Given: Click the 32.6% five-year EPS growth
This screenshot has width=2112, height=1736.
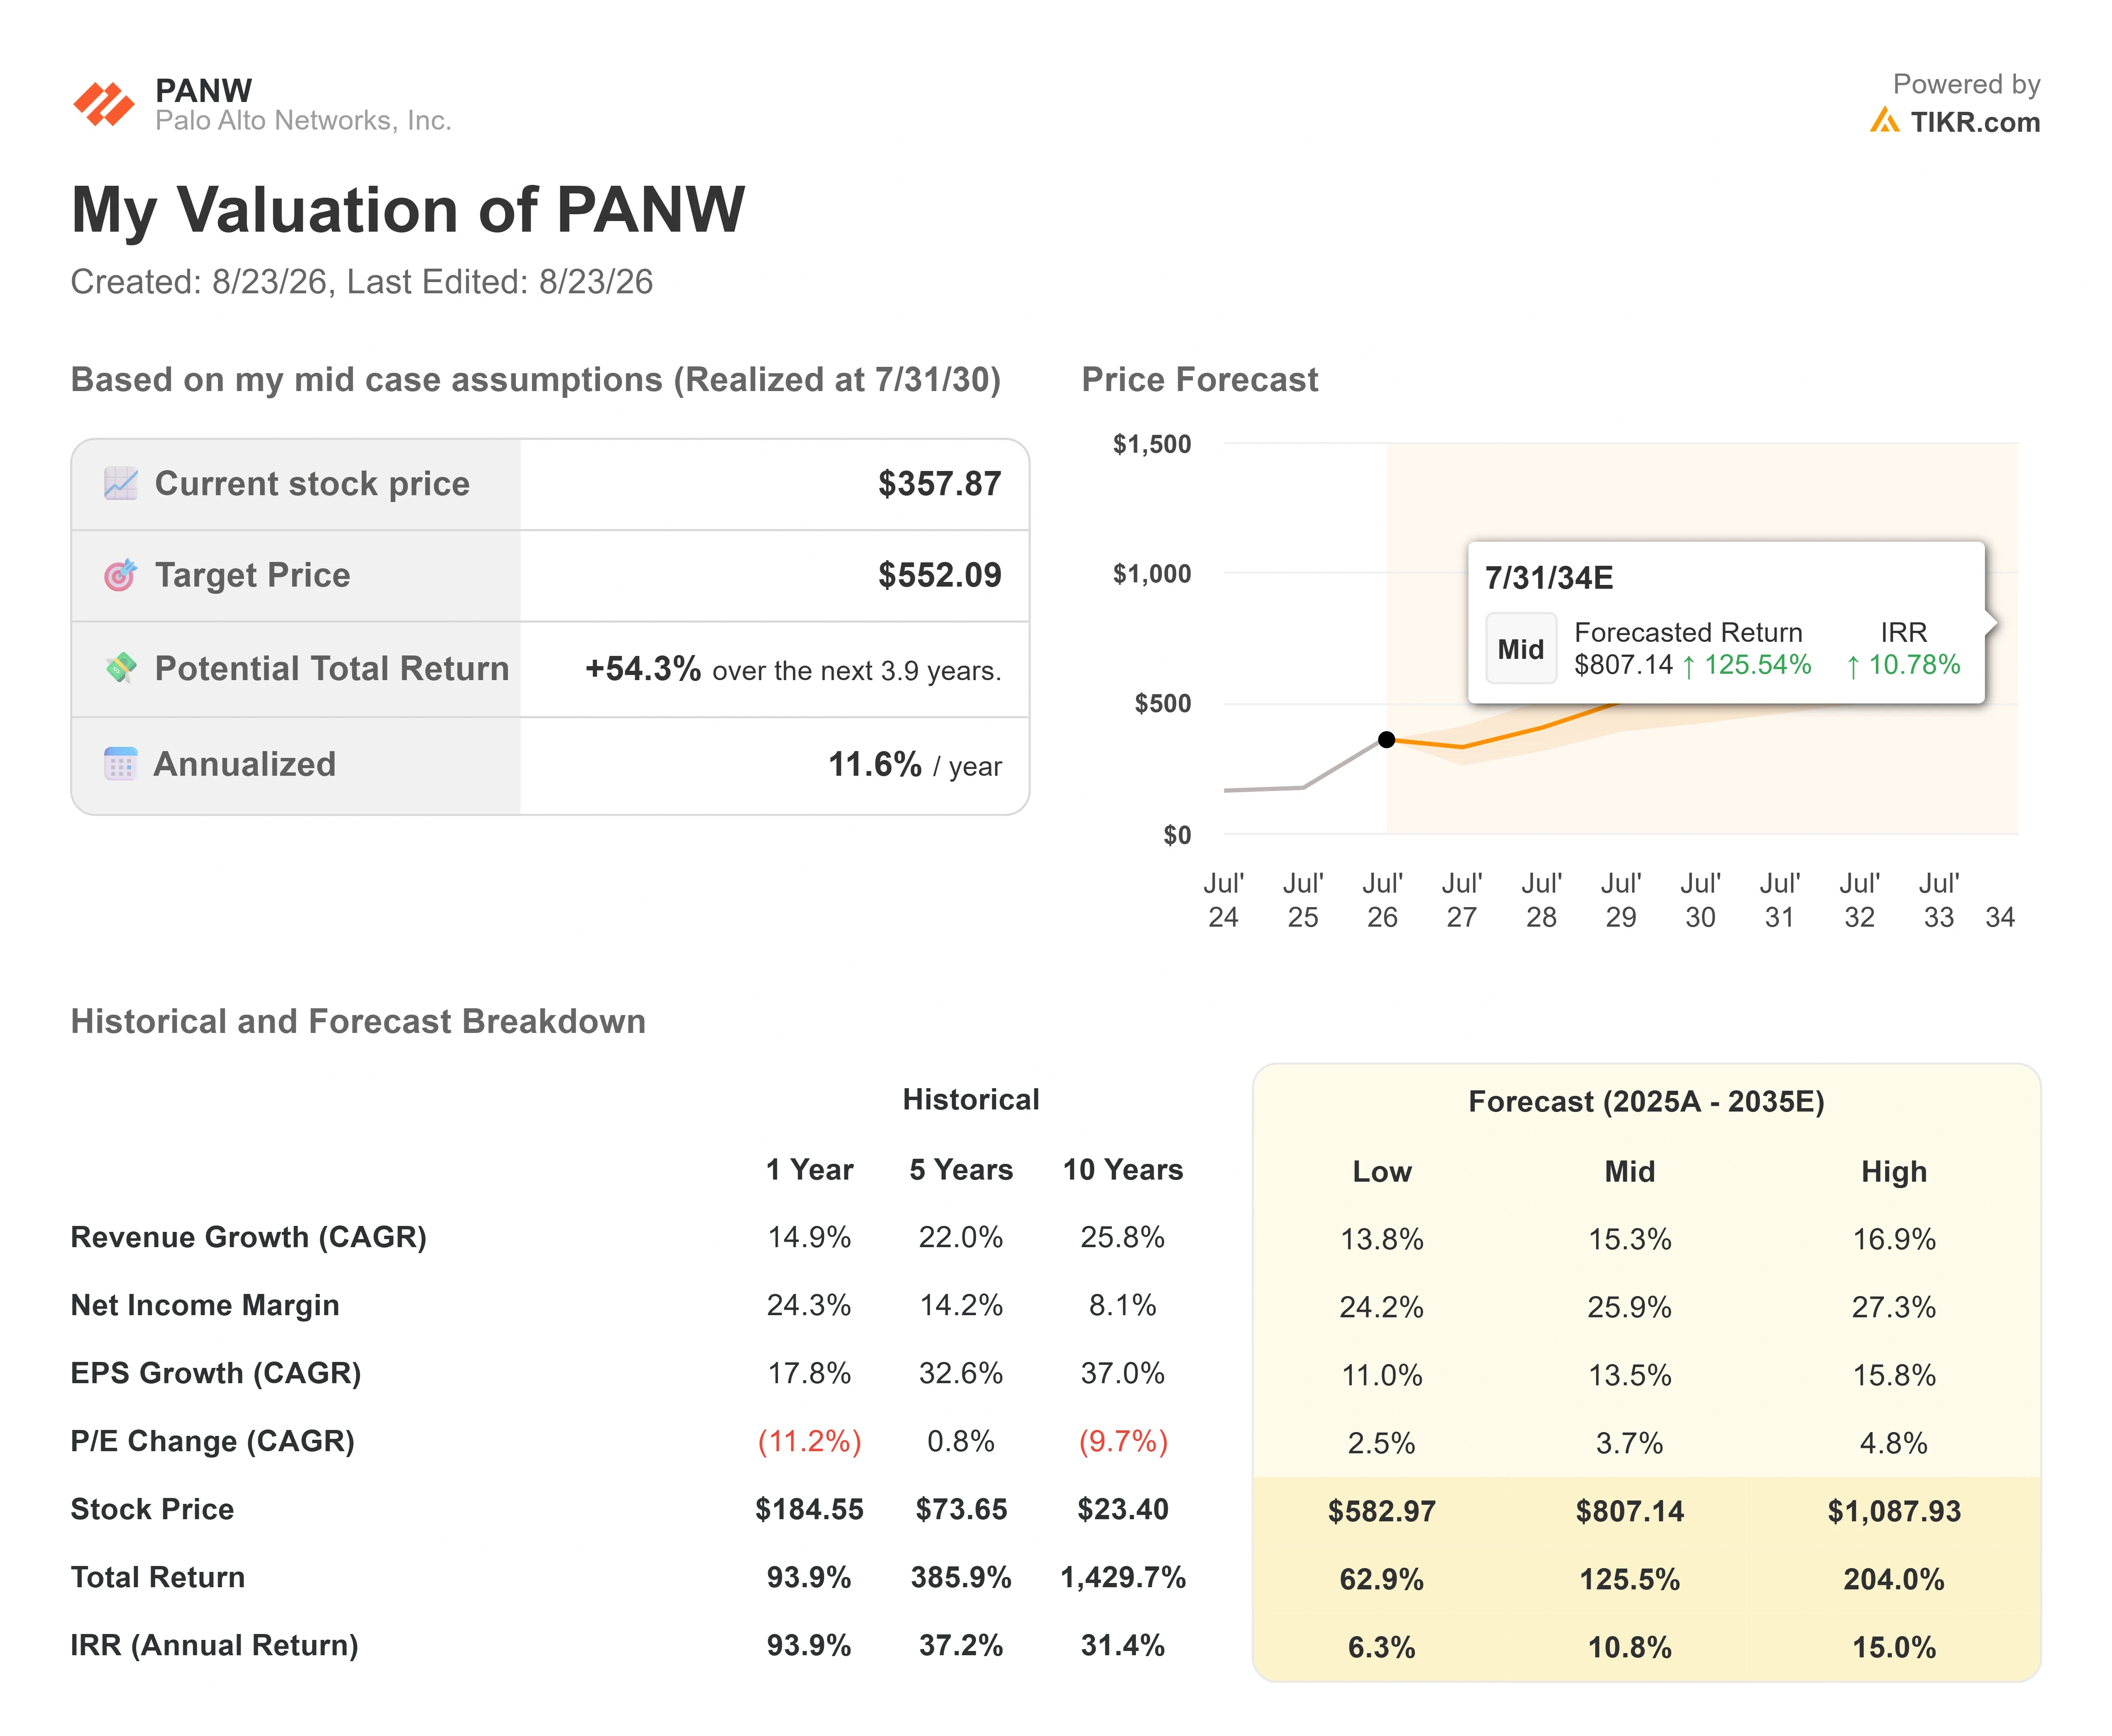Looking at the screenshot, I should (x=961, y=1374).
